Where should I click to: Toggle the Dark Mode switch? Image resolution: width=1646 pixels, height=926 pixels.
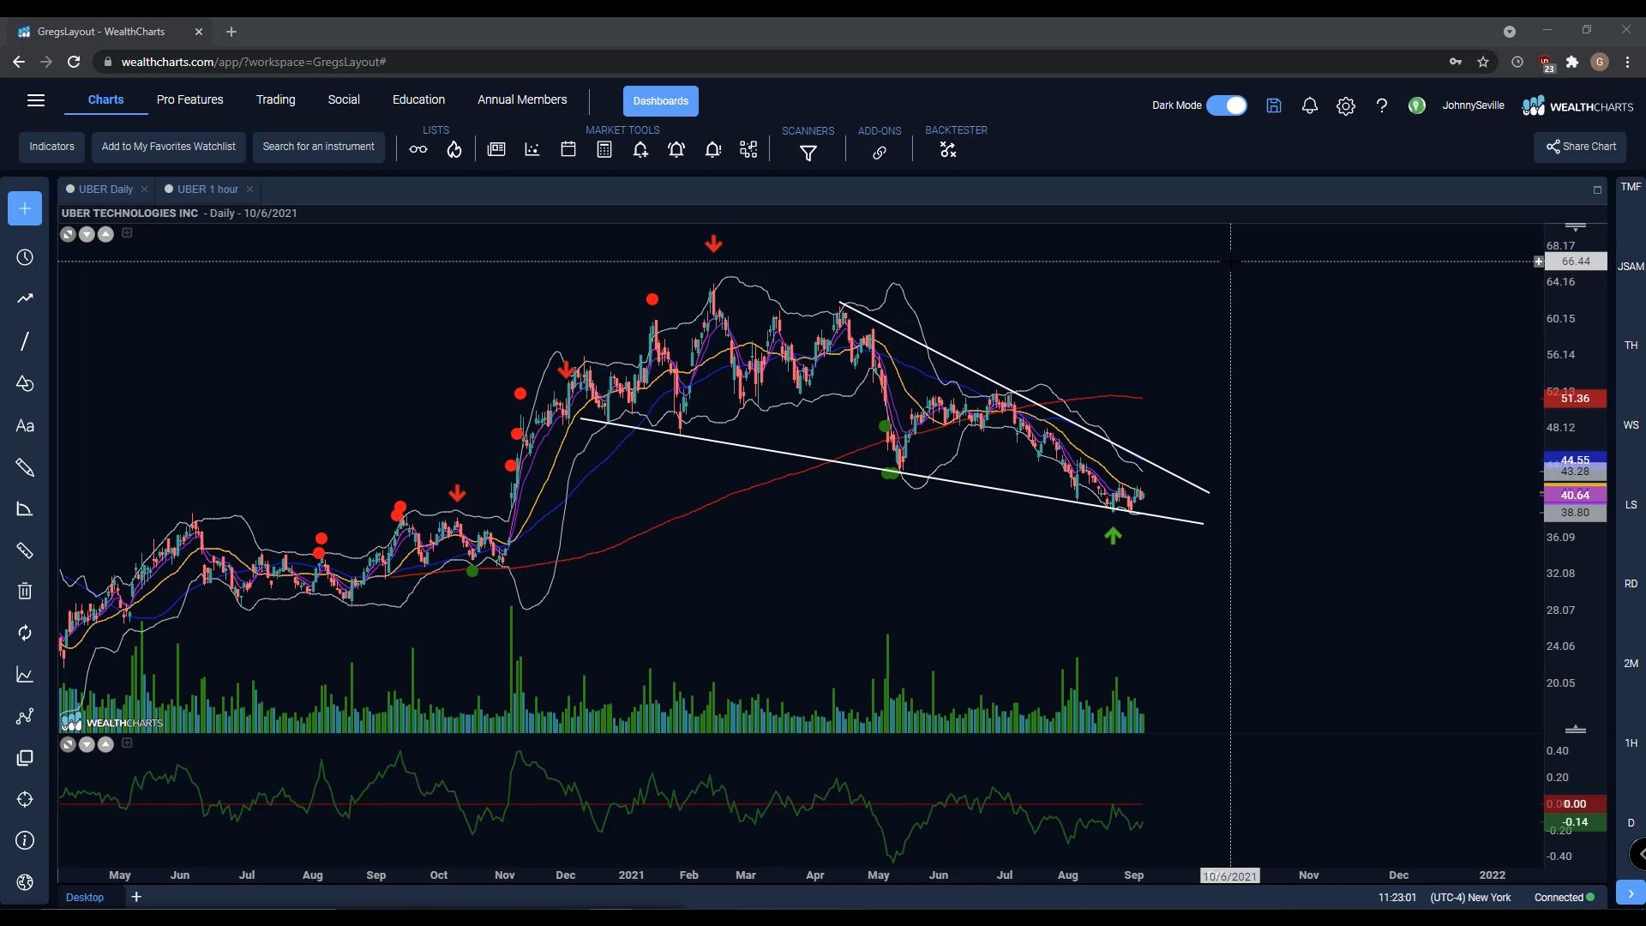point(1227,105)
